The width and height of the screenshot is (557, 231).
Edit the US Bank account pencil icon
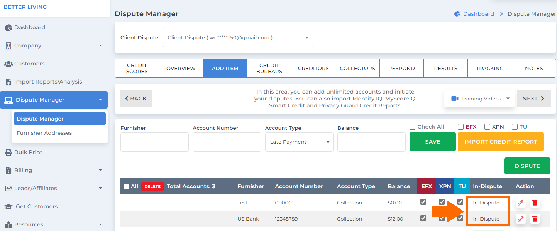tap(521, 219)
